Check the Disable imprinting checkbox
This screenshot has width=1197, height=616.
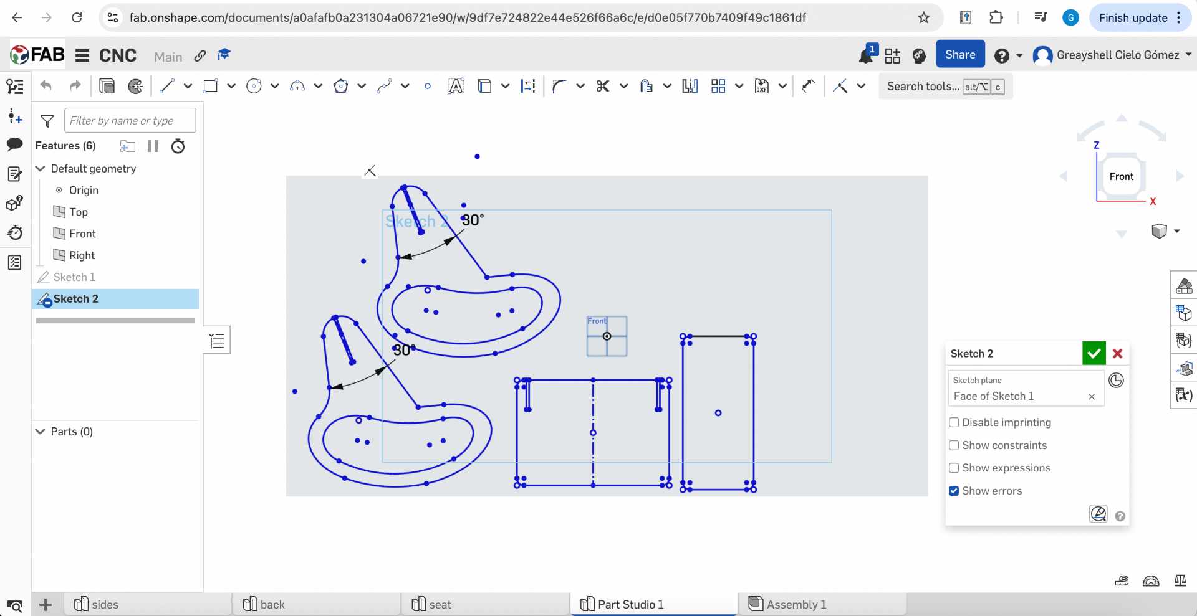pyautogui.click(x=954, y=422)
